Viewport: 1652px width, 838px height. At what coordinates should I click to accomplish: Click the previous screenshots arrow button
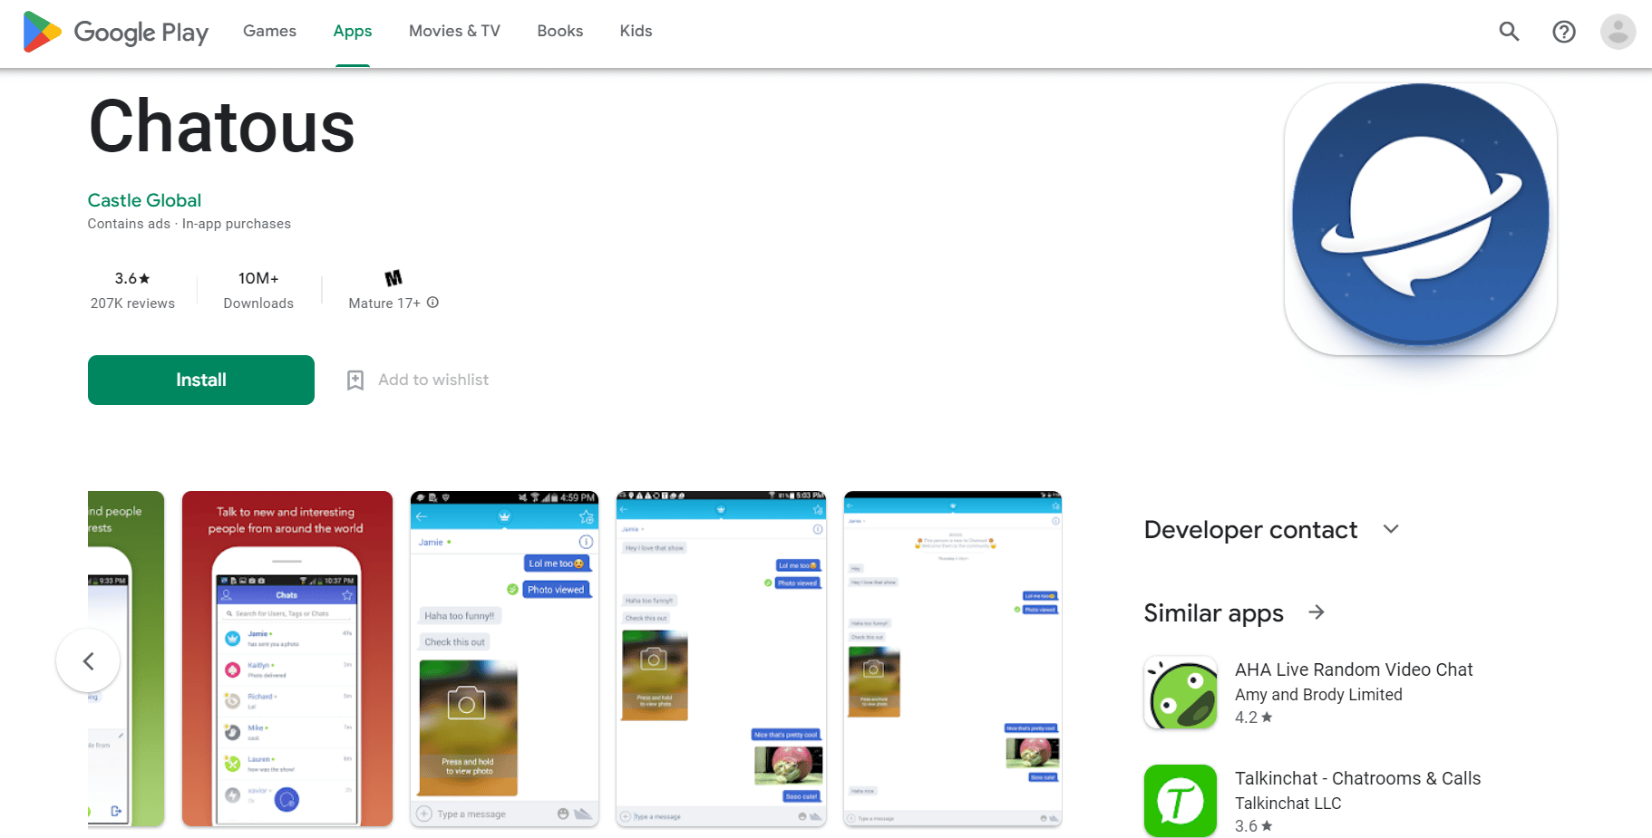[88, 660]
